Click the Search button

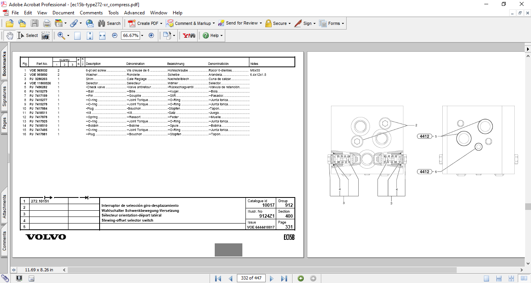coord(109,23)
